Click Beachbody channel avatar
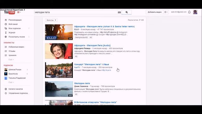The image size is (202, 114). coord(6,74)
